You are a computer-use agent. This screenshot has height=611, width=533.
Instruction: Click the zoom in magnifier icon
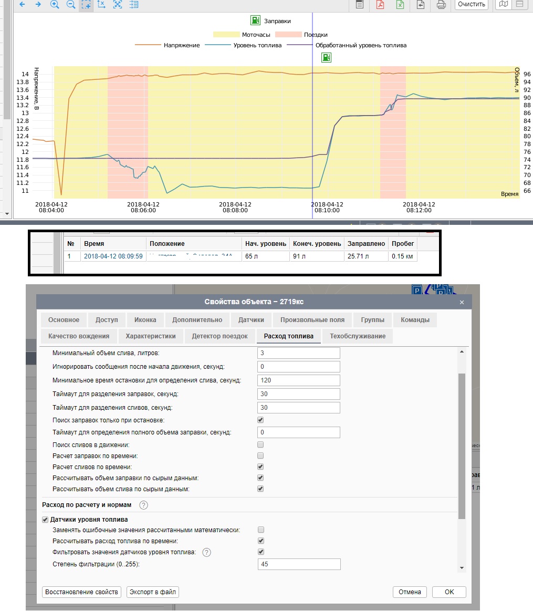point(55,5)
